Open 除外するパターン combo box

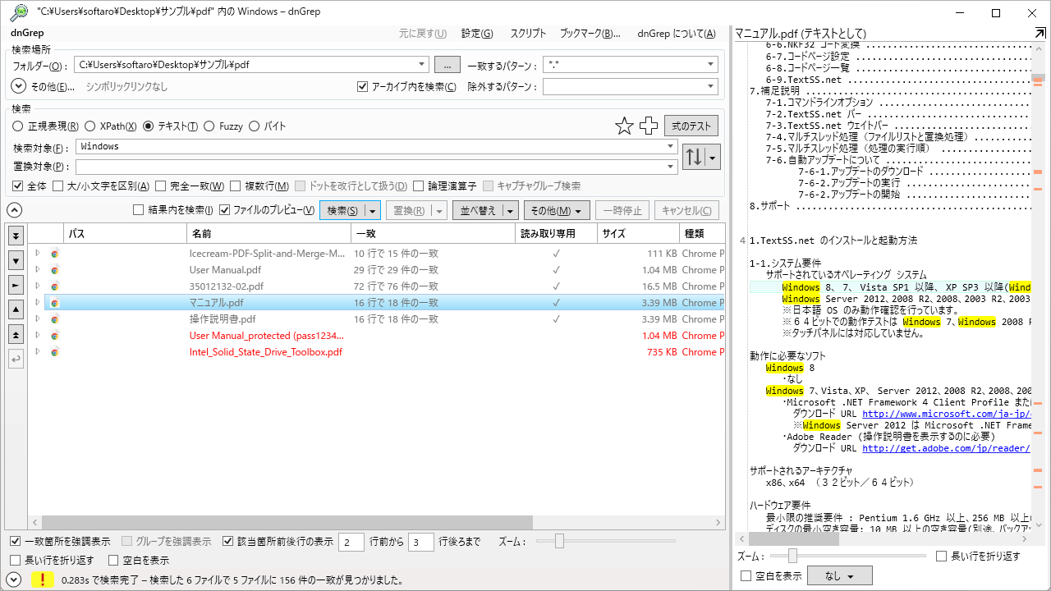point(631,87)
